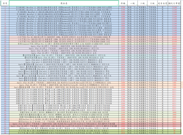Screen dimensions: 183x135
Task: Click price 2888 in row 50
Action: (x=123, y=119)
